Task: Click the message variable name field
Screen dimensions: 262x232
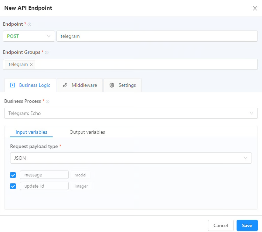Action: (44, 175)
